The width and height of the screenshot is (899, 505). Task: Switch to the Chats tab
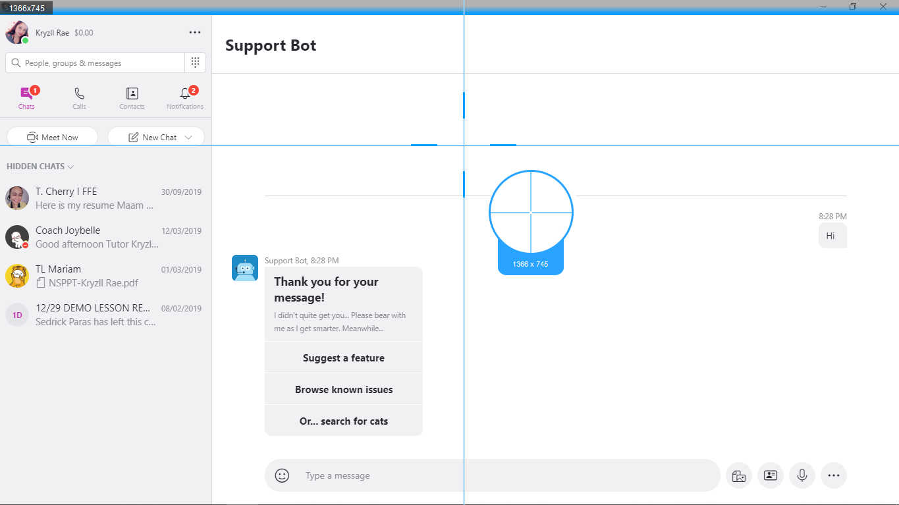click(26, 98)
